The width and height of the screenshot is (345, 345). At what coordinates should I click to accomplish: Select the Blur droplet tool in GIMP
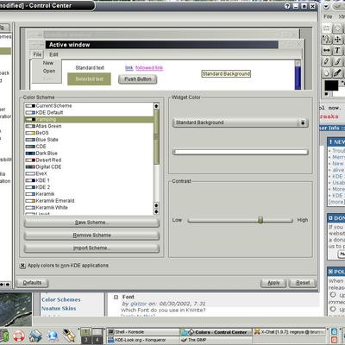point(327,72)
